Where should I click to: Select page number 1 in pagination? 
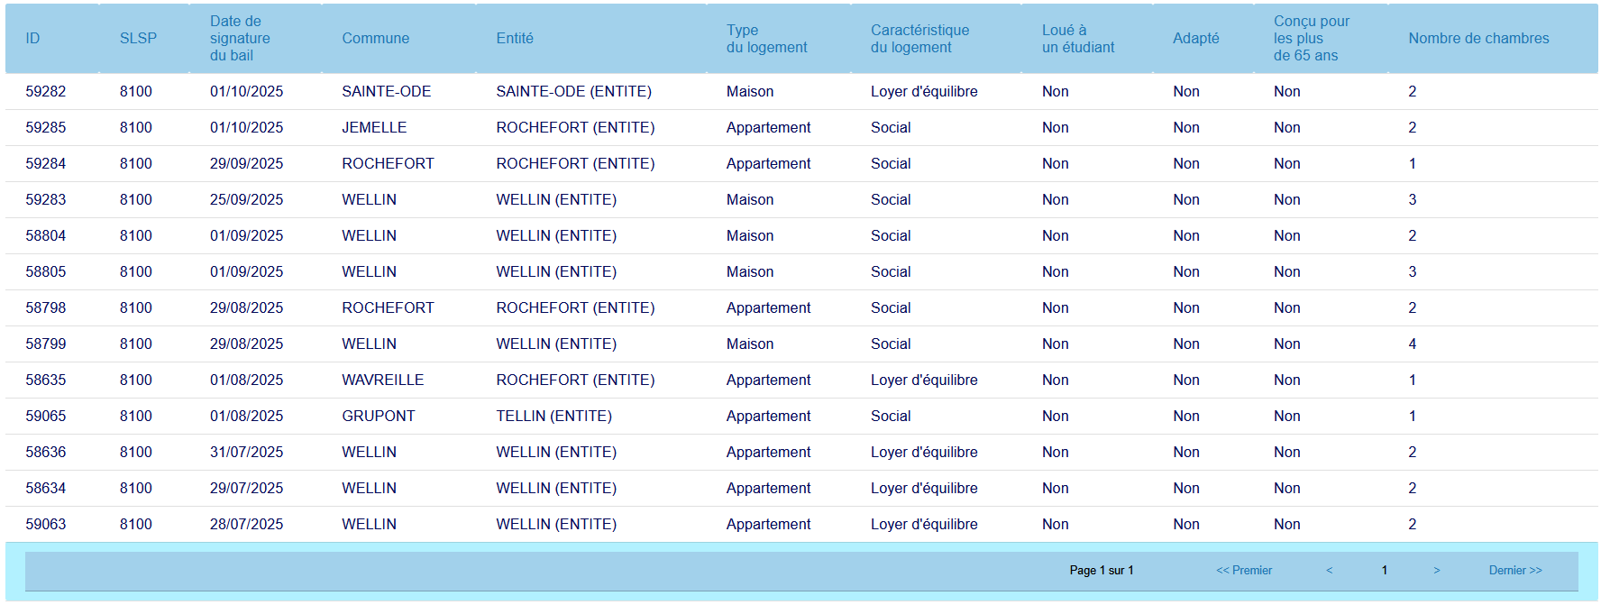tap(1384, 570)
